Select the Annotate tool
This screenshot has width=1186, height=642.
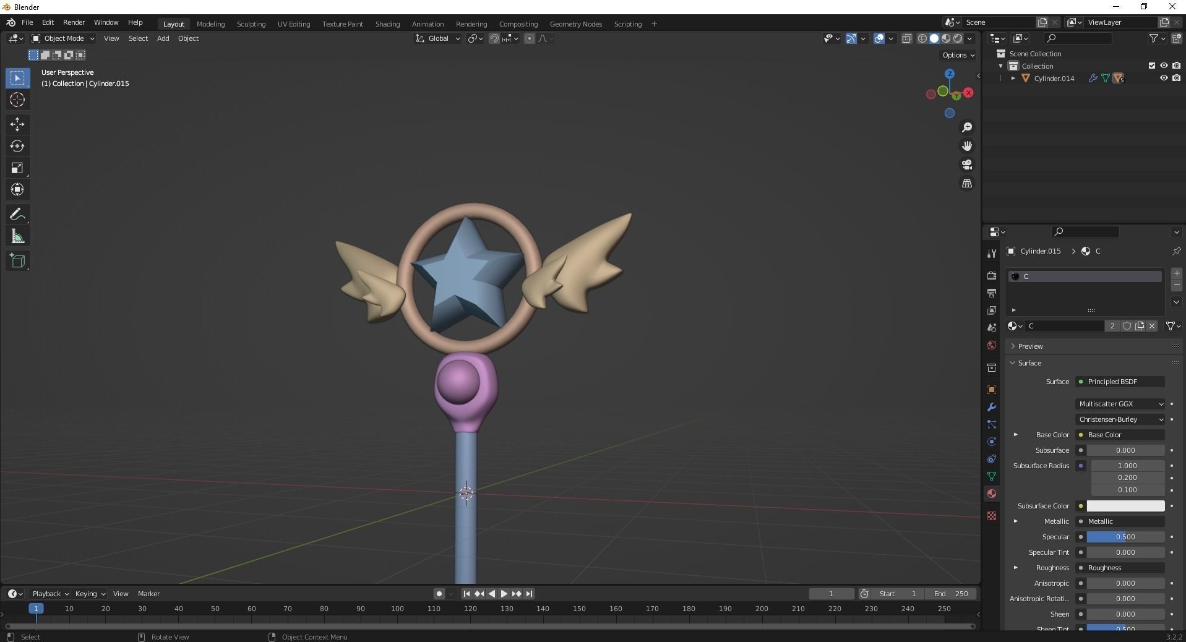17,215
